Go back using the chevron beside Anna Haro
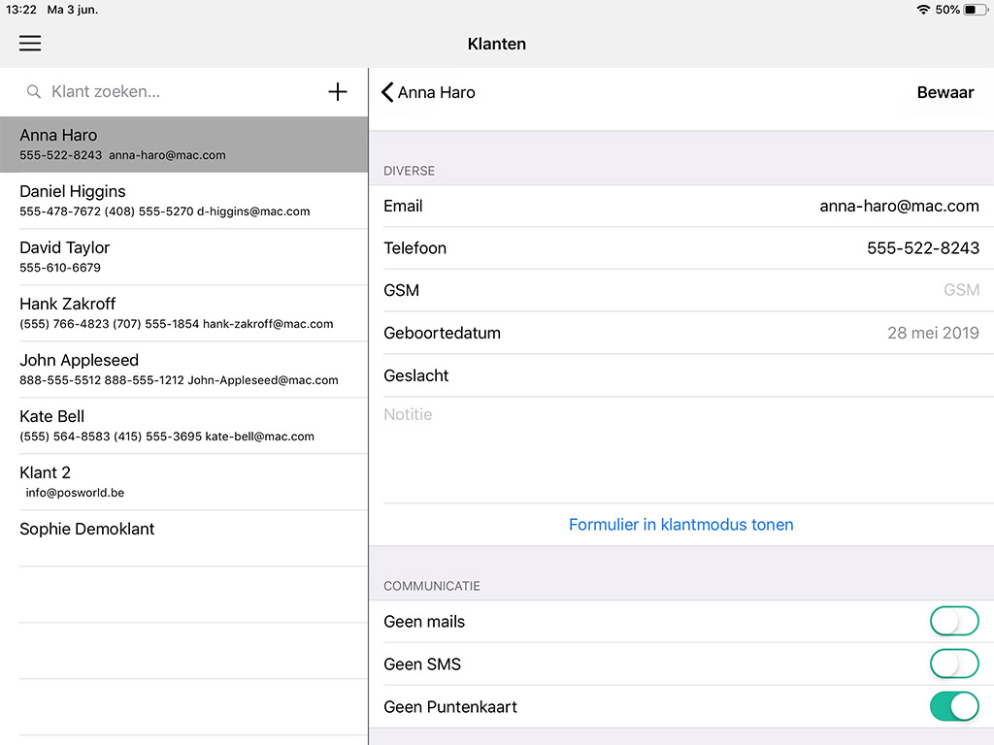The image size is (994, 745). point(387,92)
